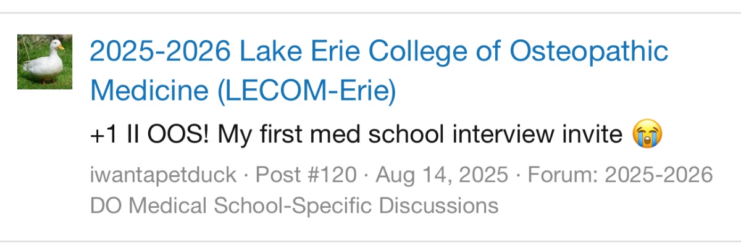This screenshot has width=741, height=248.
Task: Click the Post #120 label
Action: [306, 175]
